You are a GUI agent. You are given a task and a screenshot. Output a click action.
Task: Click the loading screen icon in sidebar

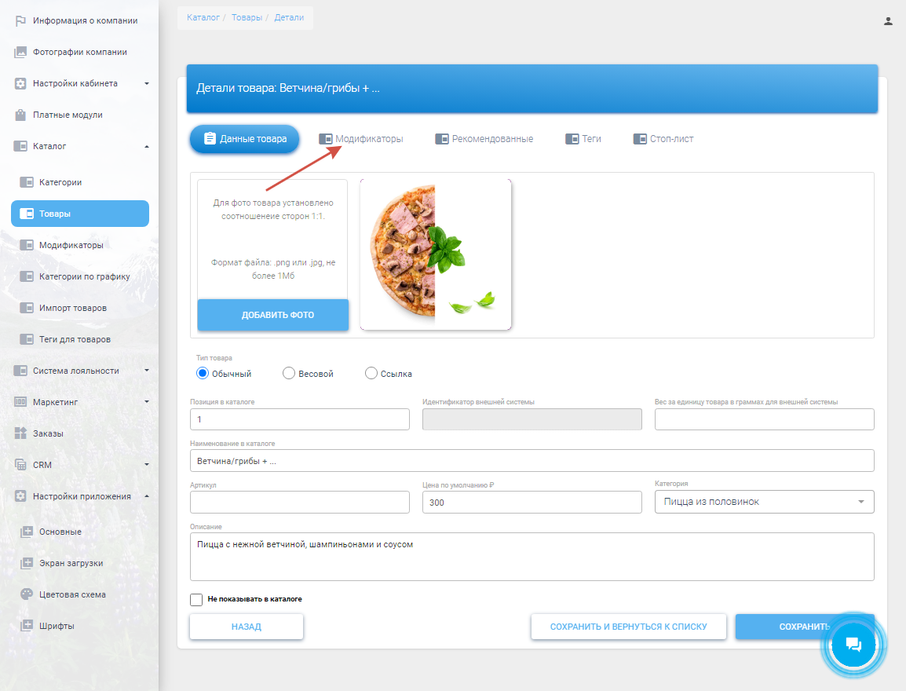27,563
